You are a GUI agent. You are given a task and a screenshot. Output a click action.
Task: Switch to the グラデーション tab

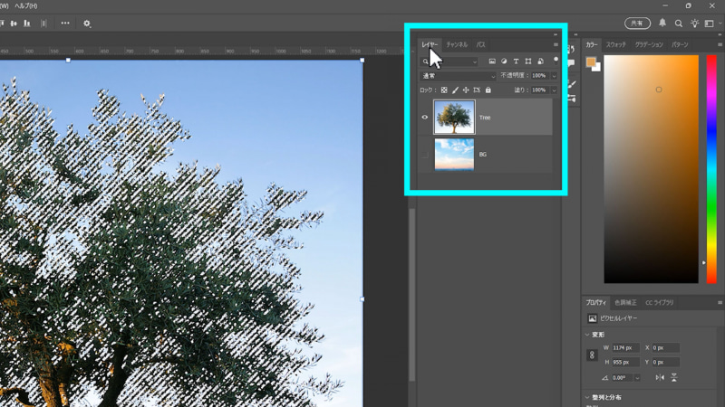(x=649, y=44)
